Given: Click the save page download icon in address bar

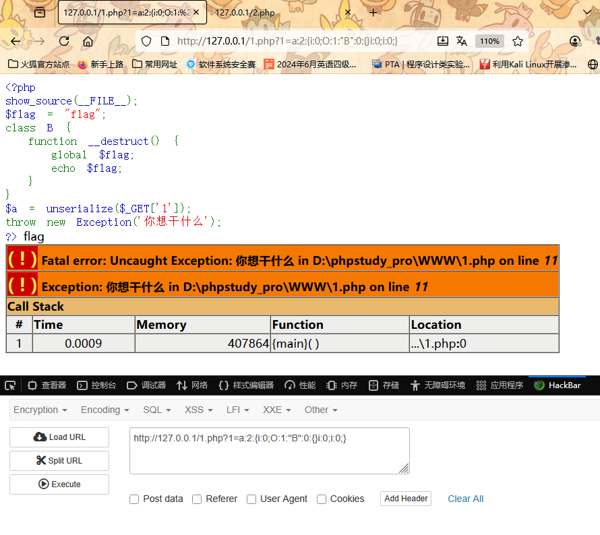Looking at the screenshot, I should [442, 41].
